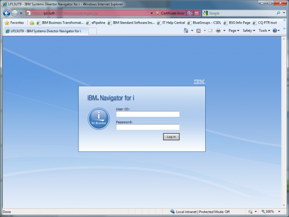Open the Page menu
The image size is (289, 217).
234,31
